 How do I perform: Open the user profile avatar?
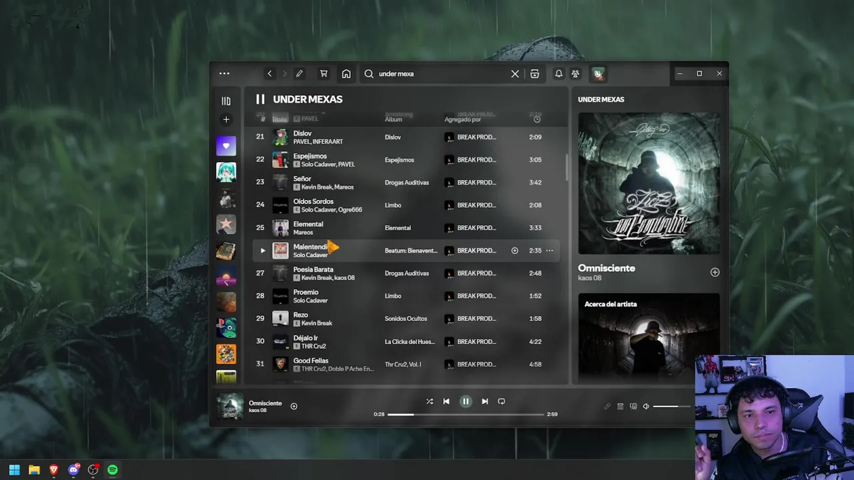pyautogui.click(x=598, y=74)
